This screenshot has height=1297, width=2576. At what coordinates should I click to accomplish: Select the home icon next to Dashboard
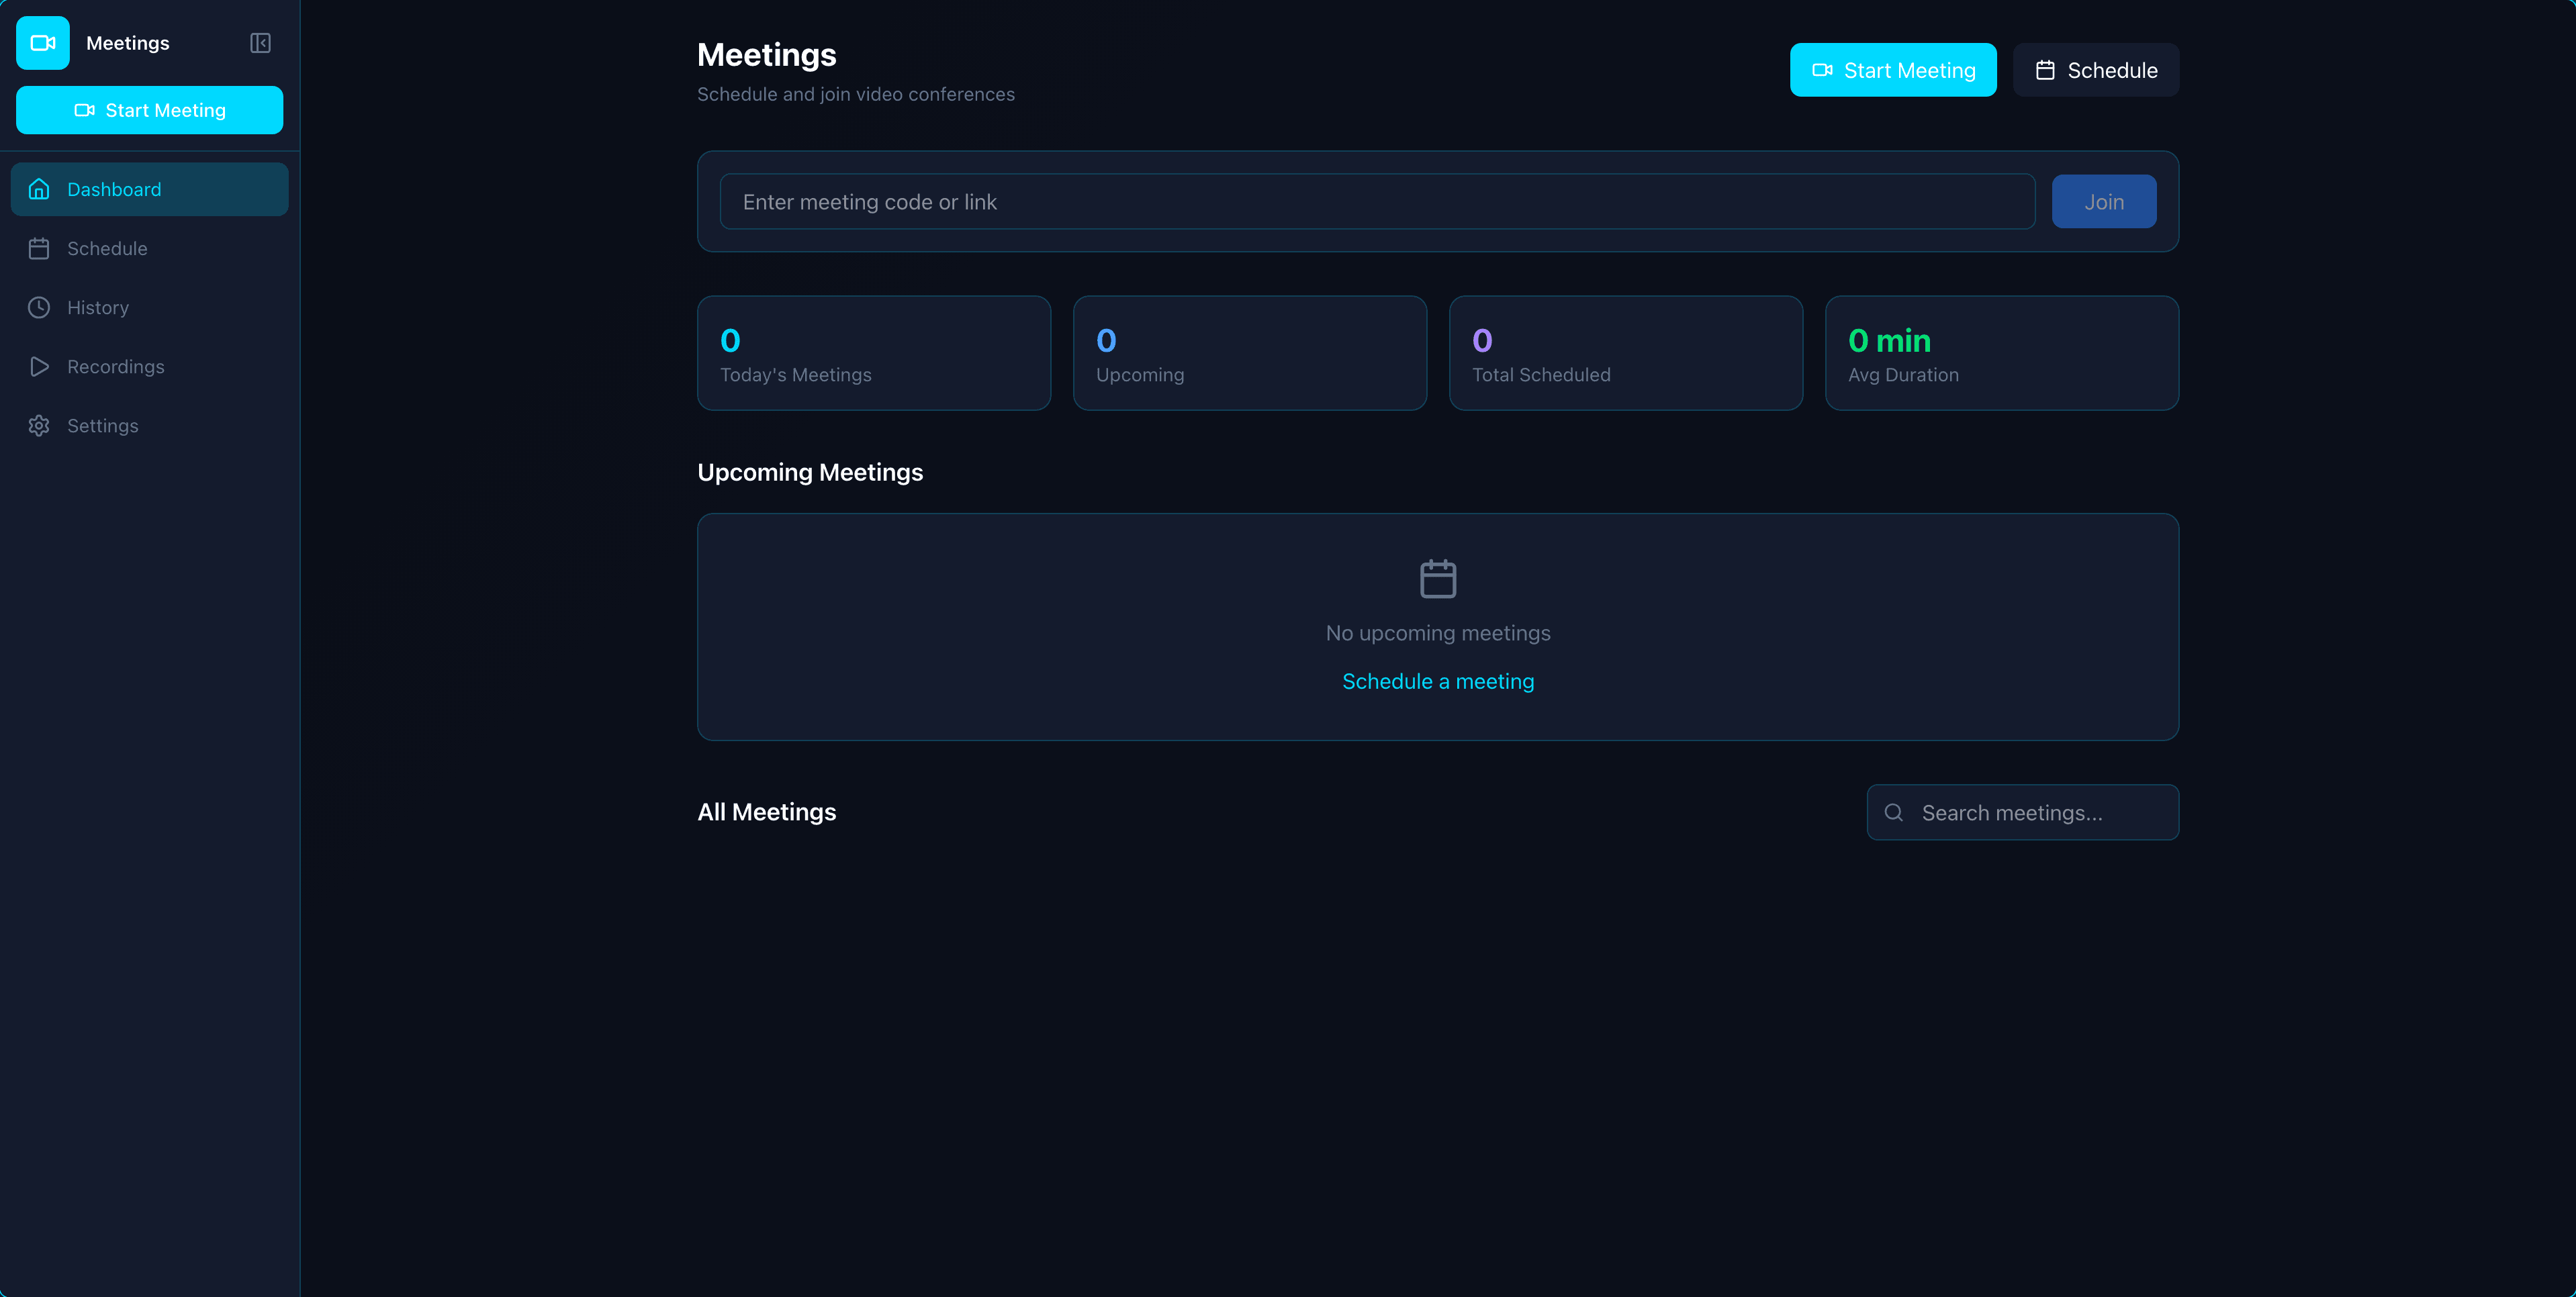coord(39,189)
